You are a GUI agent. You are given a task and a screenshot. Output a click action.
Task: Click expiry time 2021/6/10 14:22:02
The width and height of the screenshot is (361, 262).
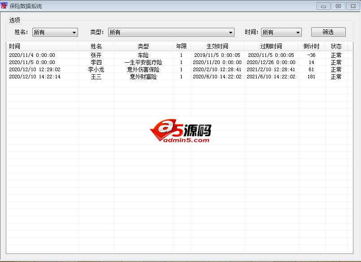[x=271, y=77]
